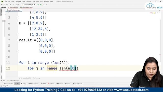
Task: Click the yellow warning indicator in editor corner
Action: [155, 13]
